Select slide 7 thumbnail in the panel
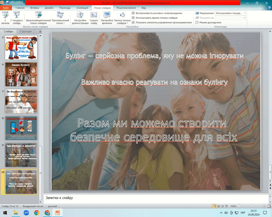The image size is (272, 217). pos(21,101)
